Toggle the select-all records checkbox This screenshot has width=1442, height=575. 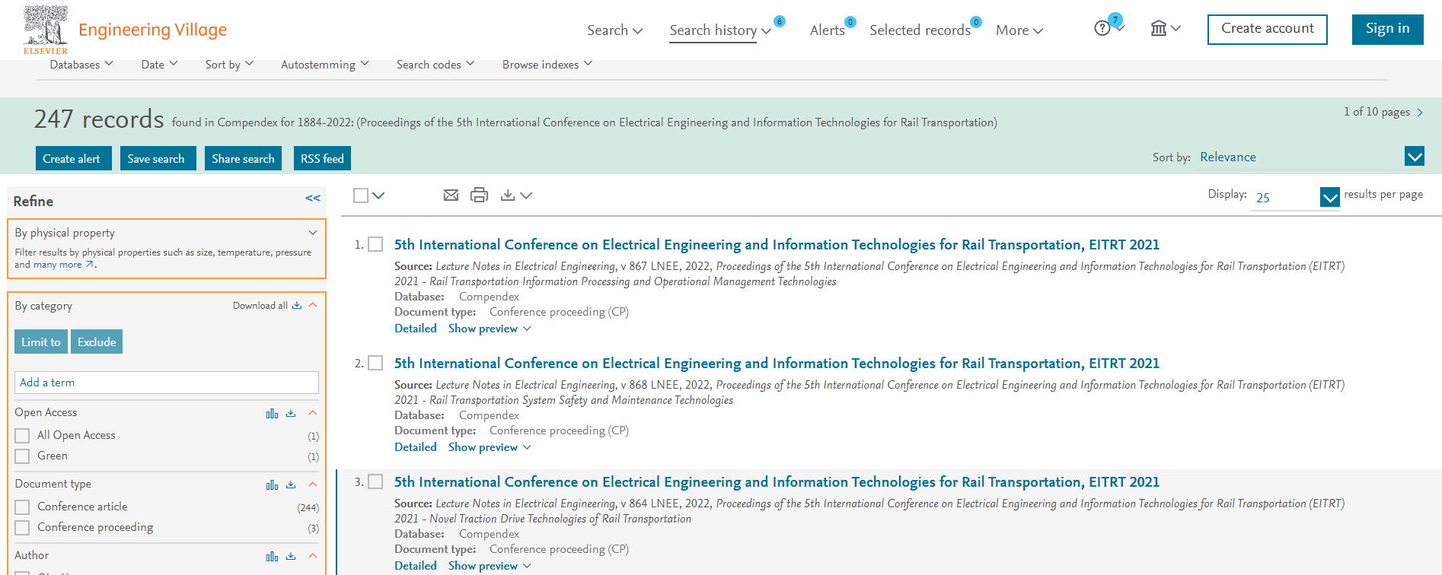(x=361, y=195)
